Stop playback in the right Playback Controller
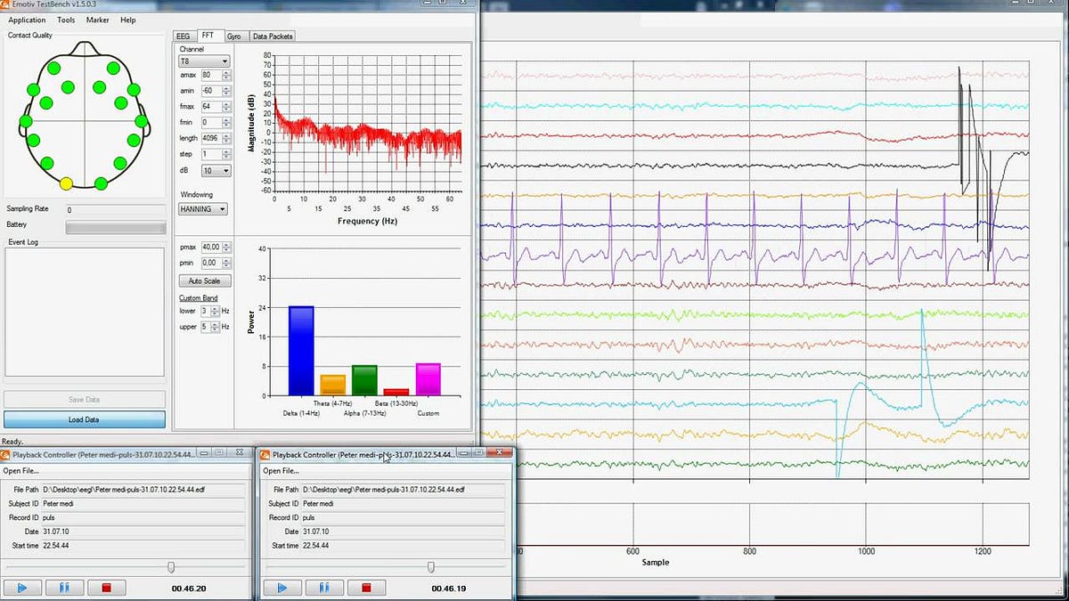 [367, 588]
